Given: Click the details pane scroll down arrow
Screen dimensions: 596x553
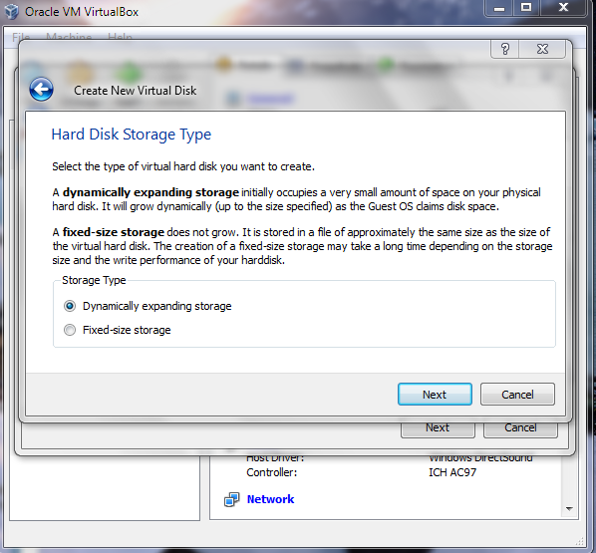Looking at the screenshot, I should (569, 508).
